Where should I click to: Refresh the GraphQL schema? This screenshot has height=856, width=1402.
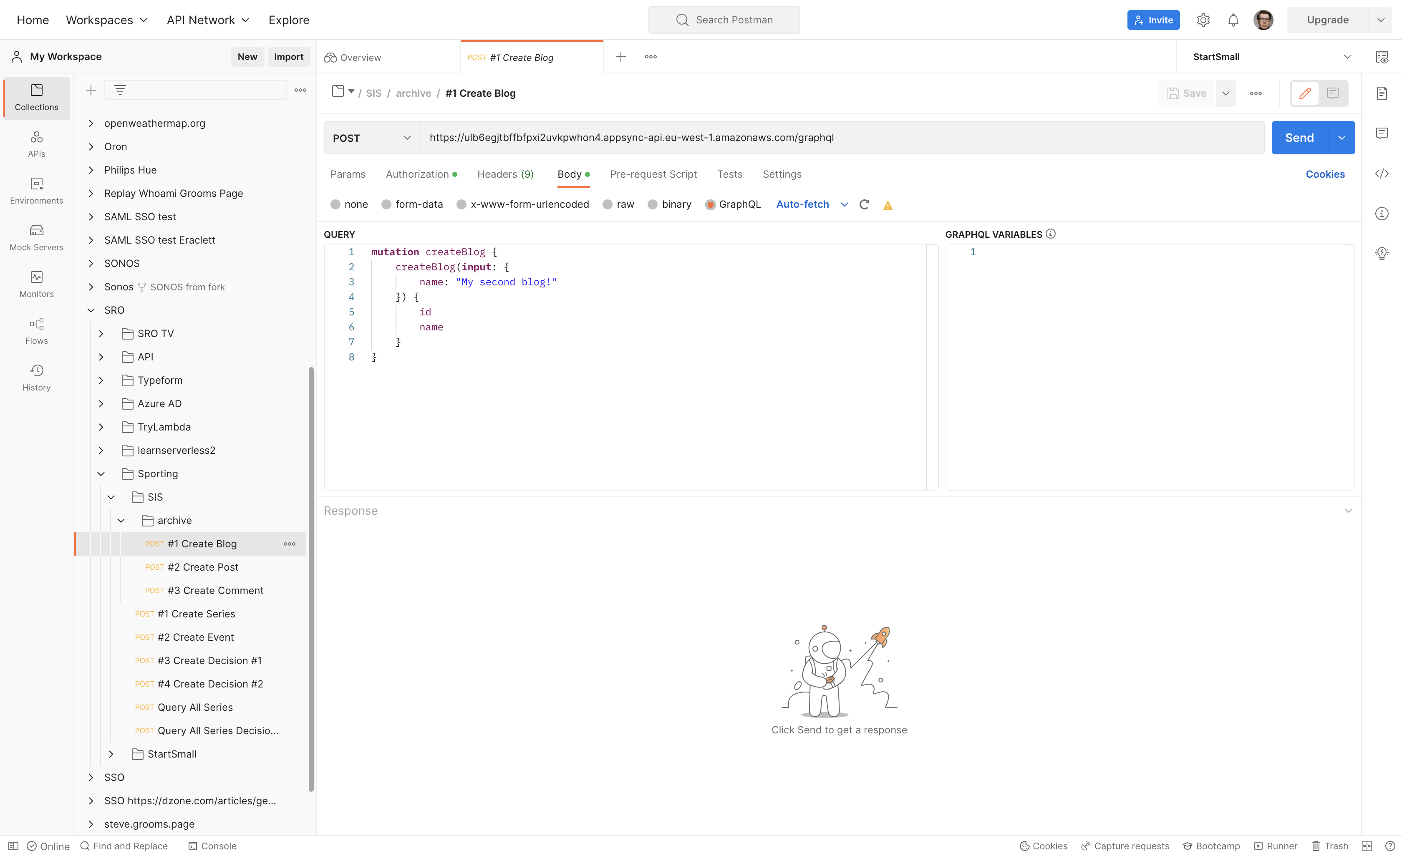pos(864,204)
